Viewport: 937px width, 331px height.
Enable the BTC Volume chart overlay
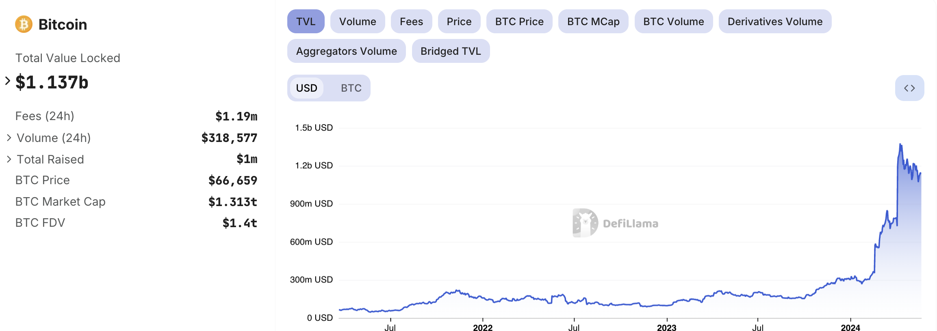tap(674, 21)
